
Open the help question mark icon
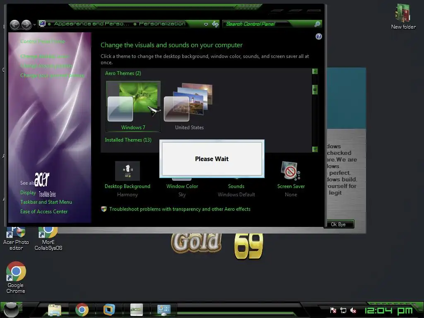318,36
